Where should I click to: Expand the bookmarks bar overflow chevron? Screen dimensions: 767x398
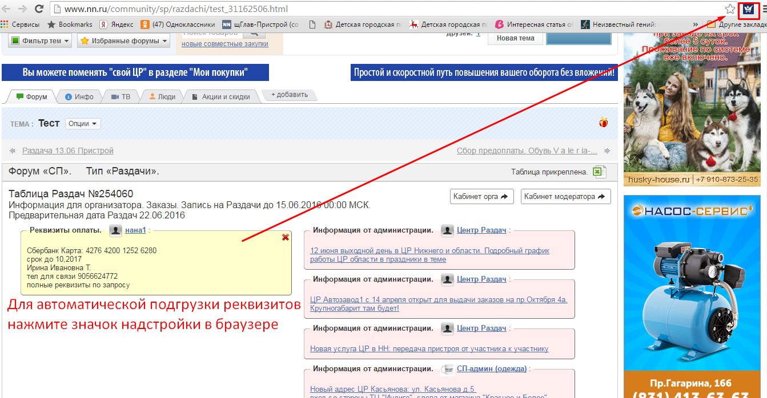[x=695, y=25]
